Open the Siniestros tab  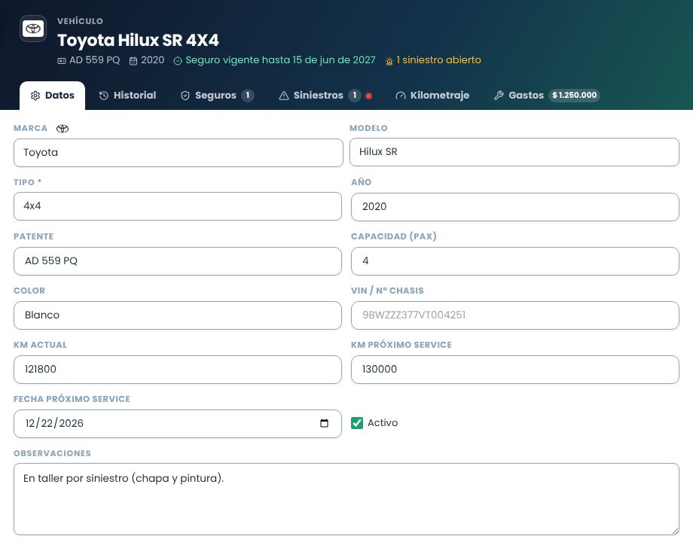tap(325, 96)
